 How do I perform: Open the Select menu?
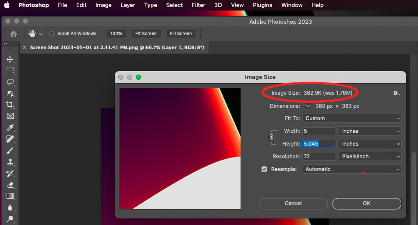click(x=174, y=5)
